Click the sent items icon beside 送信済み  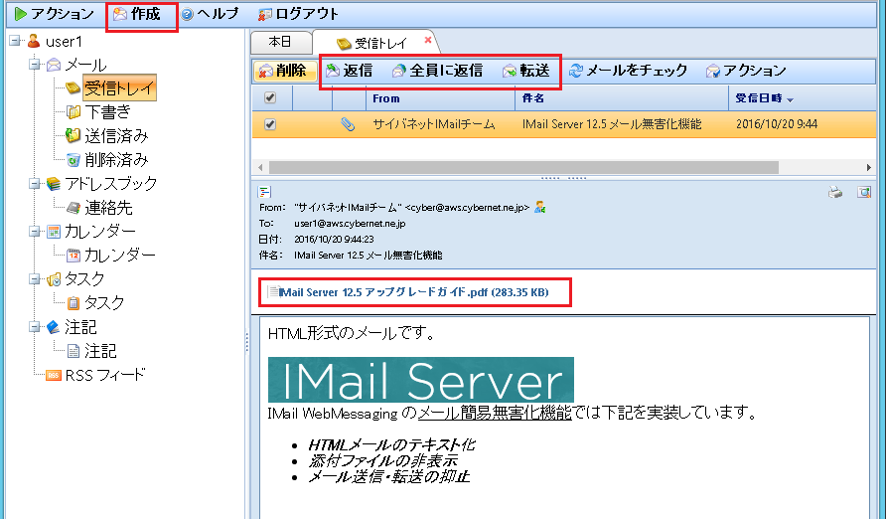click(x=73, y=135)
